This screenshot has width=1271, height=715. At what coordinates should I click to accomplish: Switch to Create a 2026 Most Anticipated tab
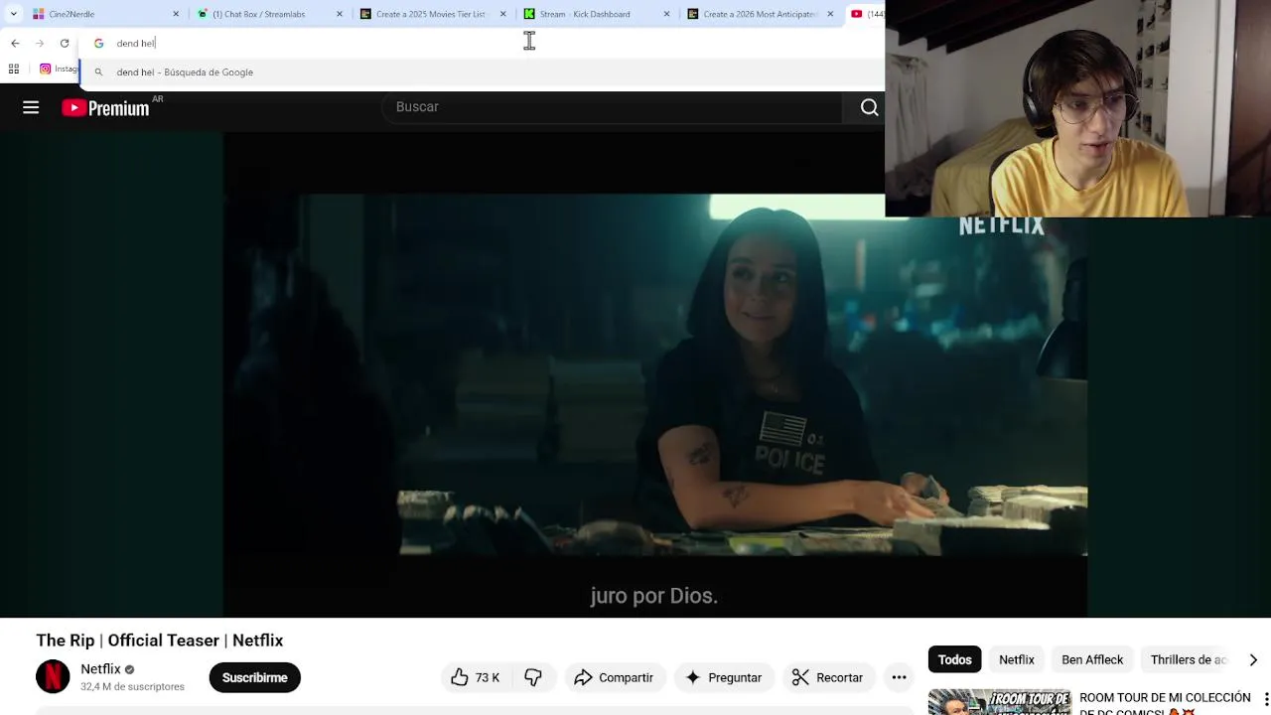pos(762,14)
